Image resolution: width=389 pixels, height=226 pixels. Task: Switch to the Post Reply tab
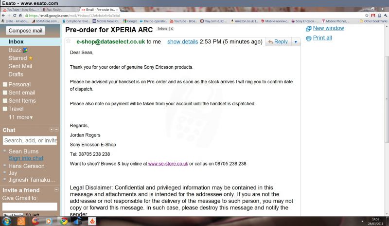(x=59, y=9)
